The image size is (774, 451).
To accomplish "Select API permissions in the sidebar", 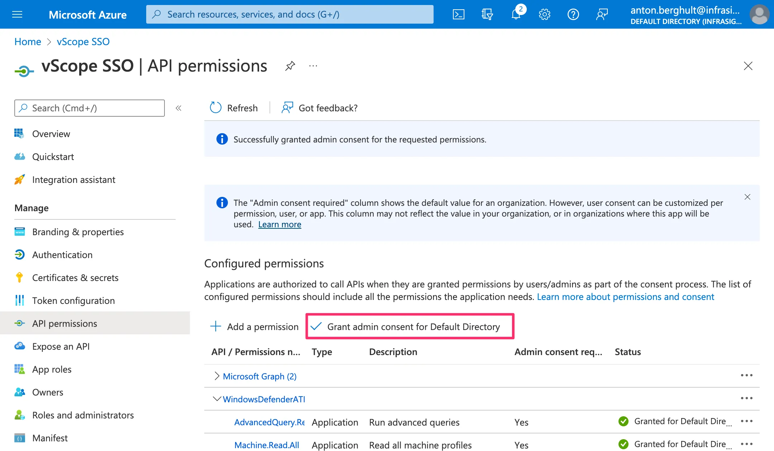I will [95, 323].
